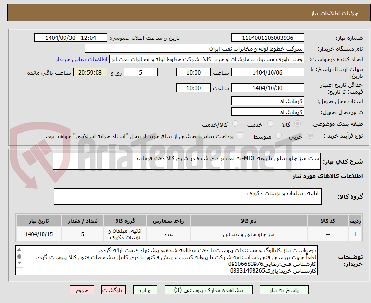Open مشاهده مدارک پیوستی (3) attachments

209,290
